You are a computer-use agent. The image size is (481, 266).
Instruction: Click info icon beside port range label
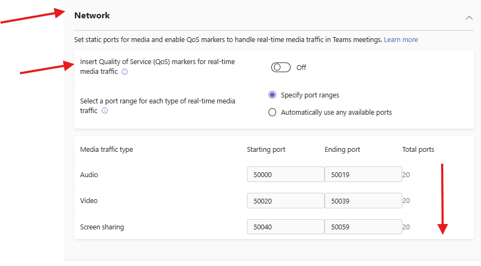(105, 111)
